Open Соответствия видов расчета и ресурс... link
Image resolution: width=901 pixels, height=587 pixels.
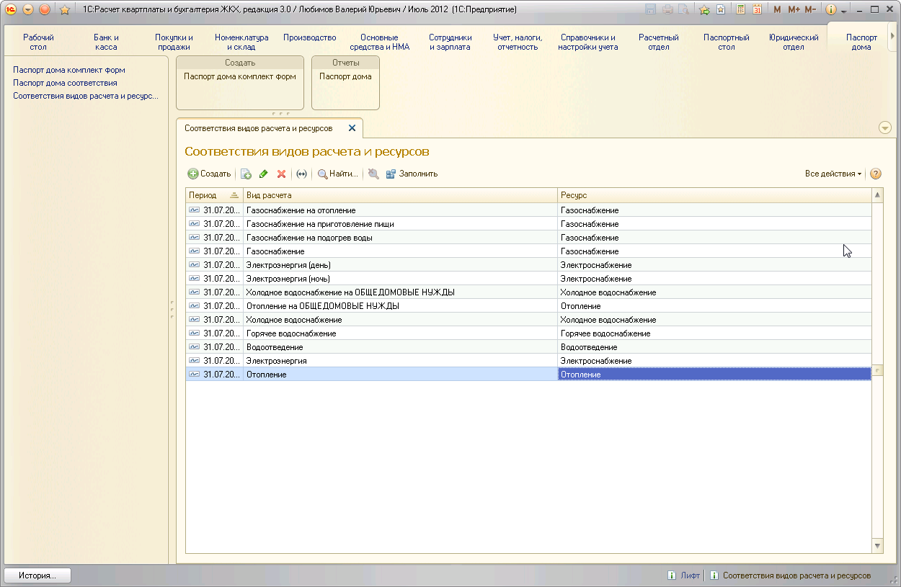click(86, 96)
